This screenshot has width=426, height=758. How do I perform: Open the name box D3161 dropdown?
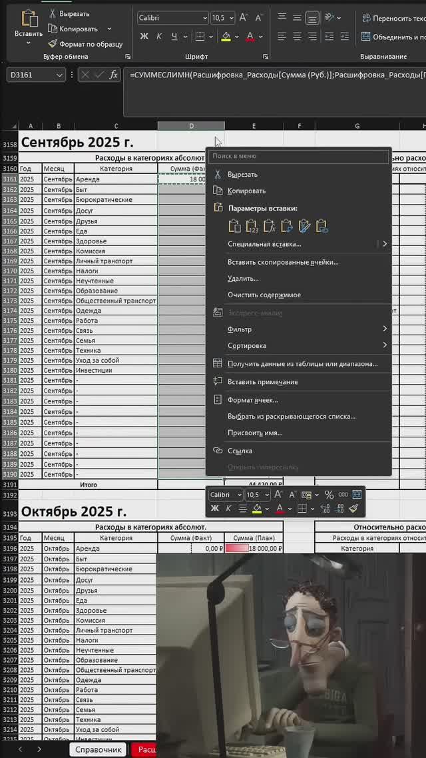60,75
